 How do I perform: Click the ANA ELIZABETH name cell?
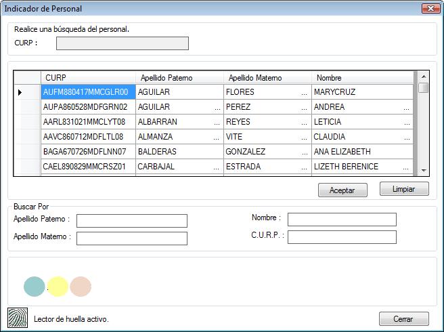[363, 152]
